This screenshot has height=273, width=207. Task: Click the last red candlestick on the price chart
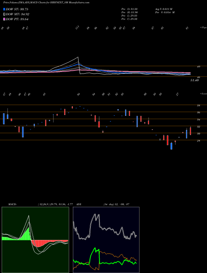[190, 131]
